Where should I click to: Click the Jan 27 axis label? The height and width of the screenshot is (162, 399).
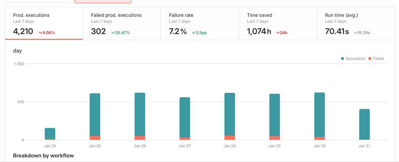(x=185, y=146)
